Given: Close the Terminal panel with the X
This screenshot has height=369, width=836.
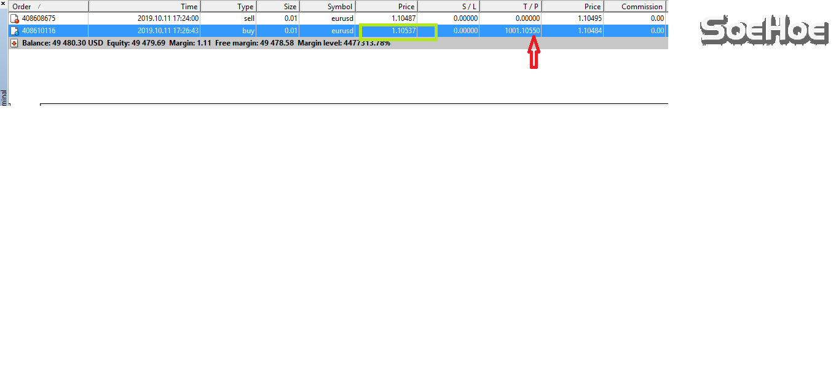Looking at the screenshot, I should pos(4,4).
